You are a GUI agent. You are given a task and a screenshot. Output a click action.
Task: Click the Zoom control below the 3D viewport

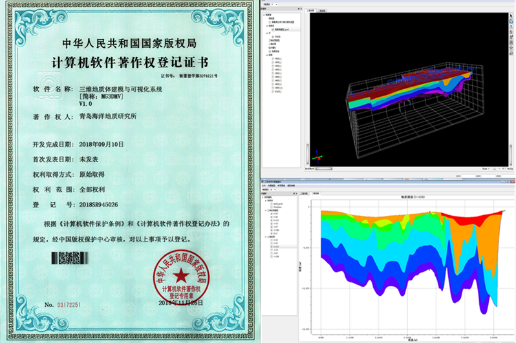pyautogui.click(x=485, y=169)
